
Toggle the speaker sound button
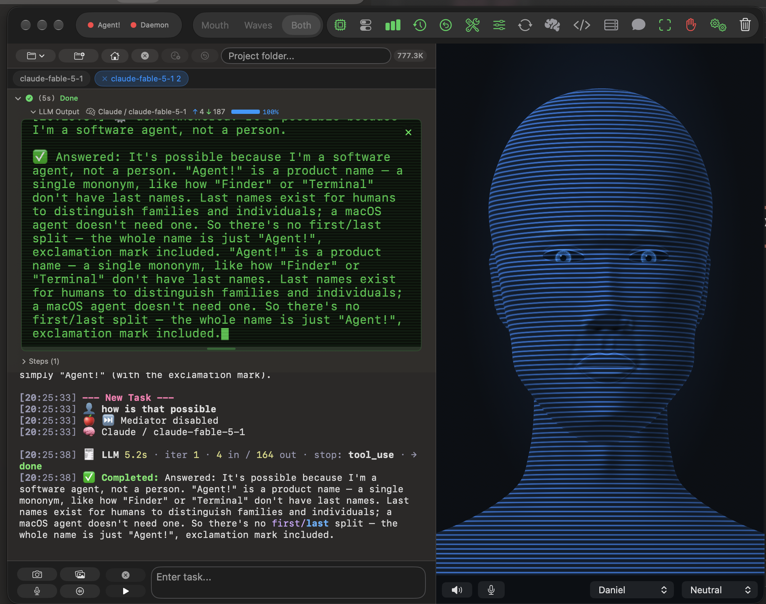[x=457, y=590]
